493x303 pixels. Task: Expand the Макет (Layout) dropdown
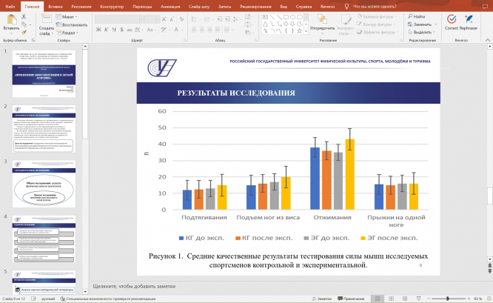(x=68, y=16)
